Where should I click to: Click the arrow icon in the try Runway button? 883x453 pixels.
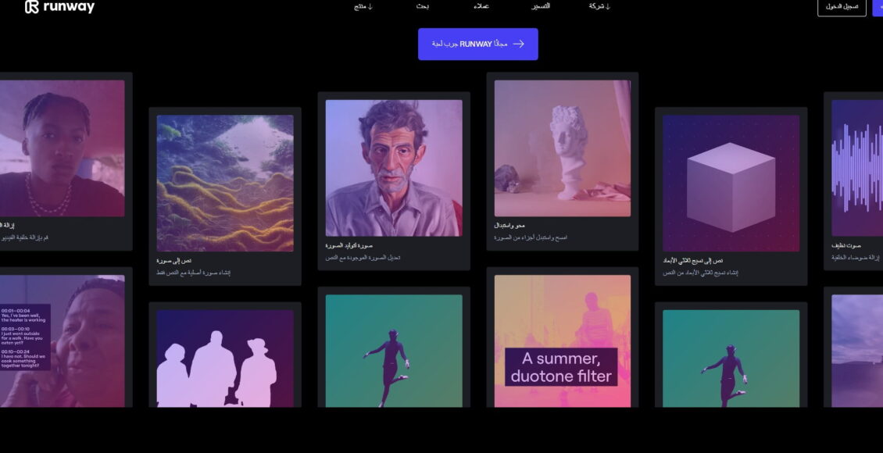coord(519,45)
